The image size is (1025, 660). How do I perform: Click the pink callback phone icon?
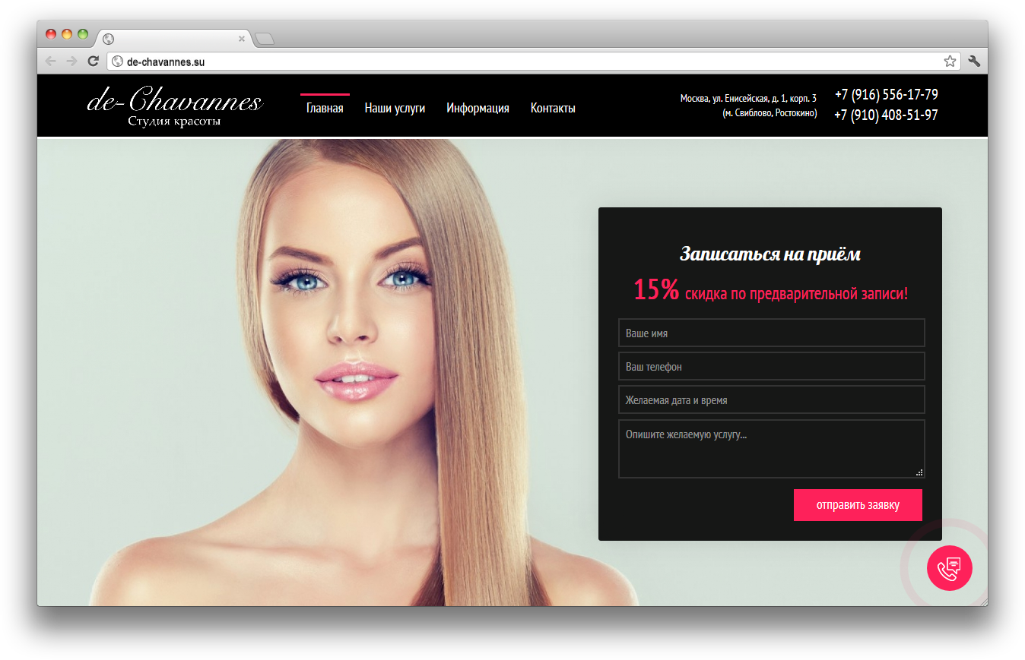click(x=949, y=568)
